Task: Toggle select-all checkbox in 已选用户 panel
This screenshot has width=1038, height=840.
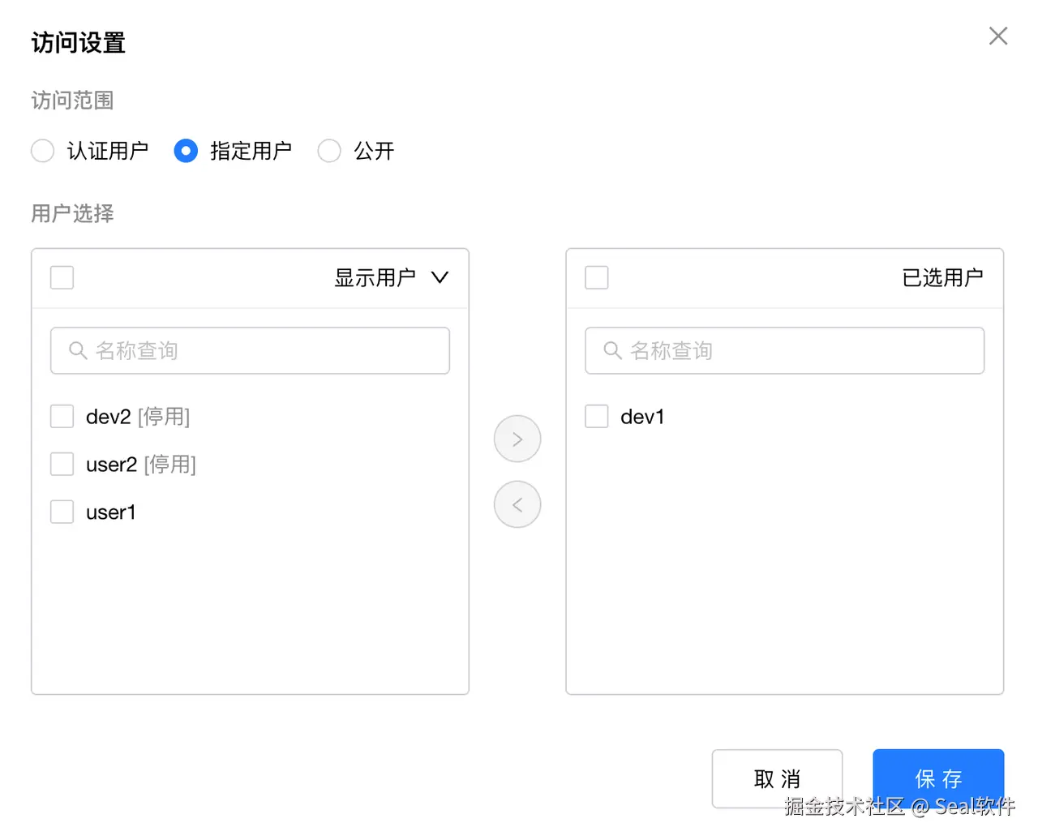Action: click(x=597, y=277)
